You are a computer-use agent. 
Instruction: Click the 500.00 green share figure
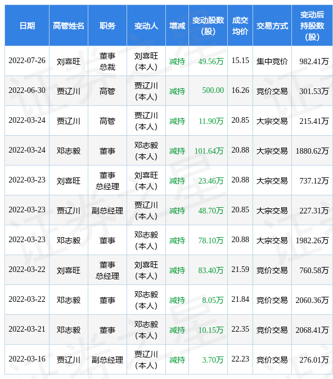[213, 91]
